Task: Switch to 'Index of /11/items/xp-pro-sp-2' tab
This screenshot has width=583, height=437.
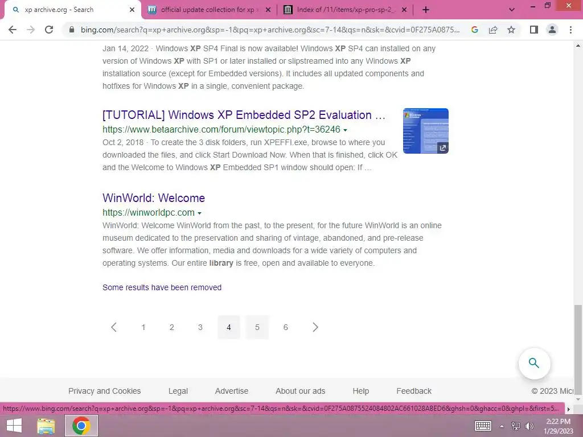Action: coord(345,10)
